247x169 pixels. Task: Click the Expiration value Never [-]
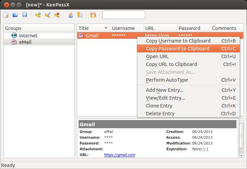200,149
